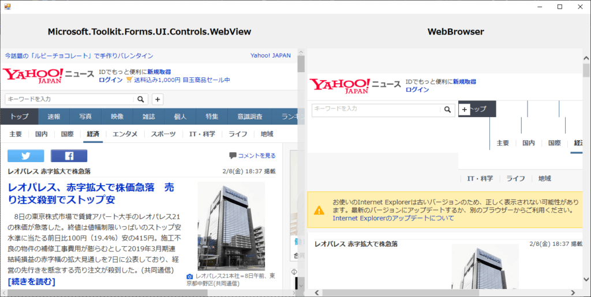The width and height of the screenshot is (591, 297).
Task: Click the shopping cart icon
Action: pos(129,80)
